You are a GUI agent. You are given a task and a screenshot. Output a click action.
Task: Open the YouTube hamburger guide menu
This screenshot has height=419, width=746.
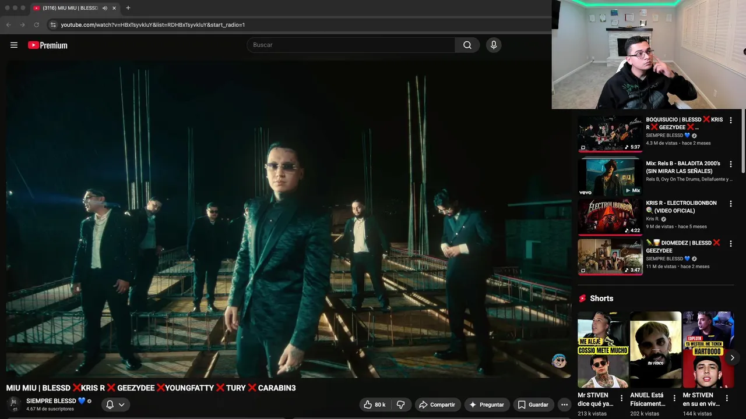click(14, 45)
